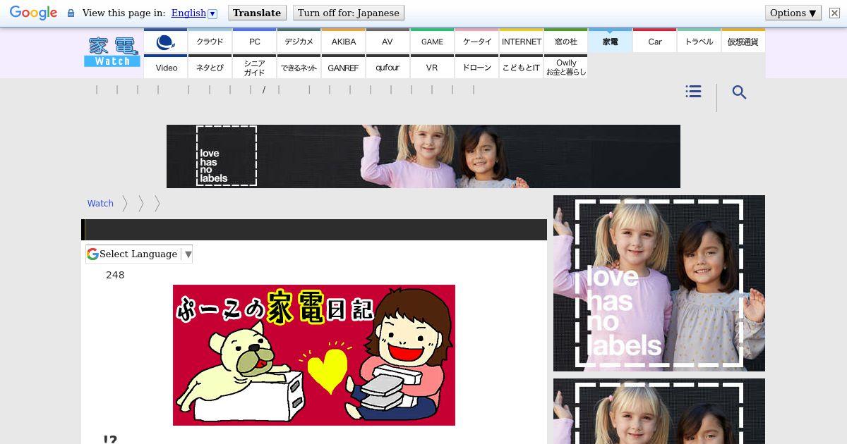847x444 pixels.
Task: Click the Watch breadcrumb link
Action: [100, 203]
